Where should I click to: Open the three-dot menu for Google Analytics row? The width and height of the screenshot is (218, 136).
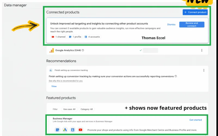coord(202,50)
